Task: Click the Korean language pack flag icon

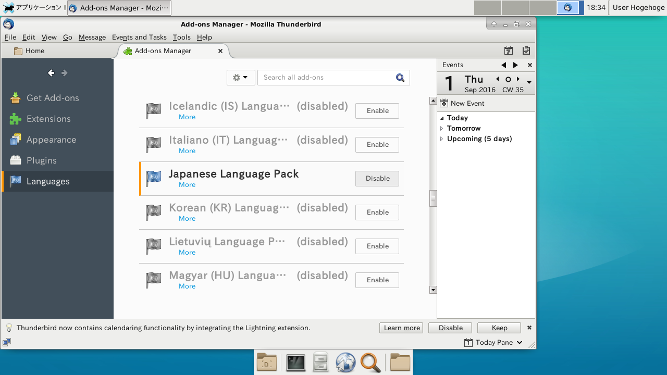Action: coord(153,212)
